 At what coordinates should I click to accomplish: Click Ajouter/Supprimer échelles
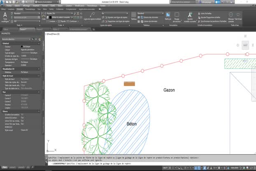[209, 17]
